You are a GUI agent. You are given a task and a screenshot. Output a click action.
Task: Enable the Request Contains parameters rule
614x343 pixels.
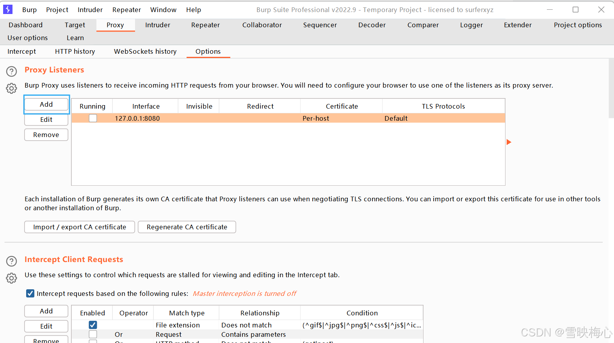click(x=93, y=334)
